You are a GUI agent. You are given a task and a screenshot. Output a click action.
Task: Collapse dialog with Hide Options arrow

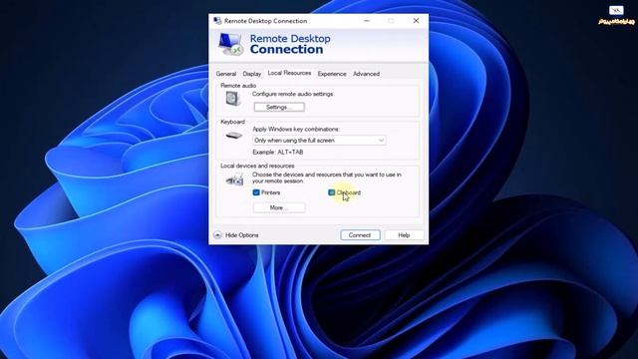217,235
